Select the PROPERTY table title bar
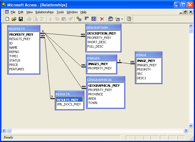Image resolution: width=195 pixels, height=142 pixels. tap(24, 29)
